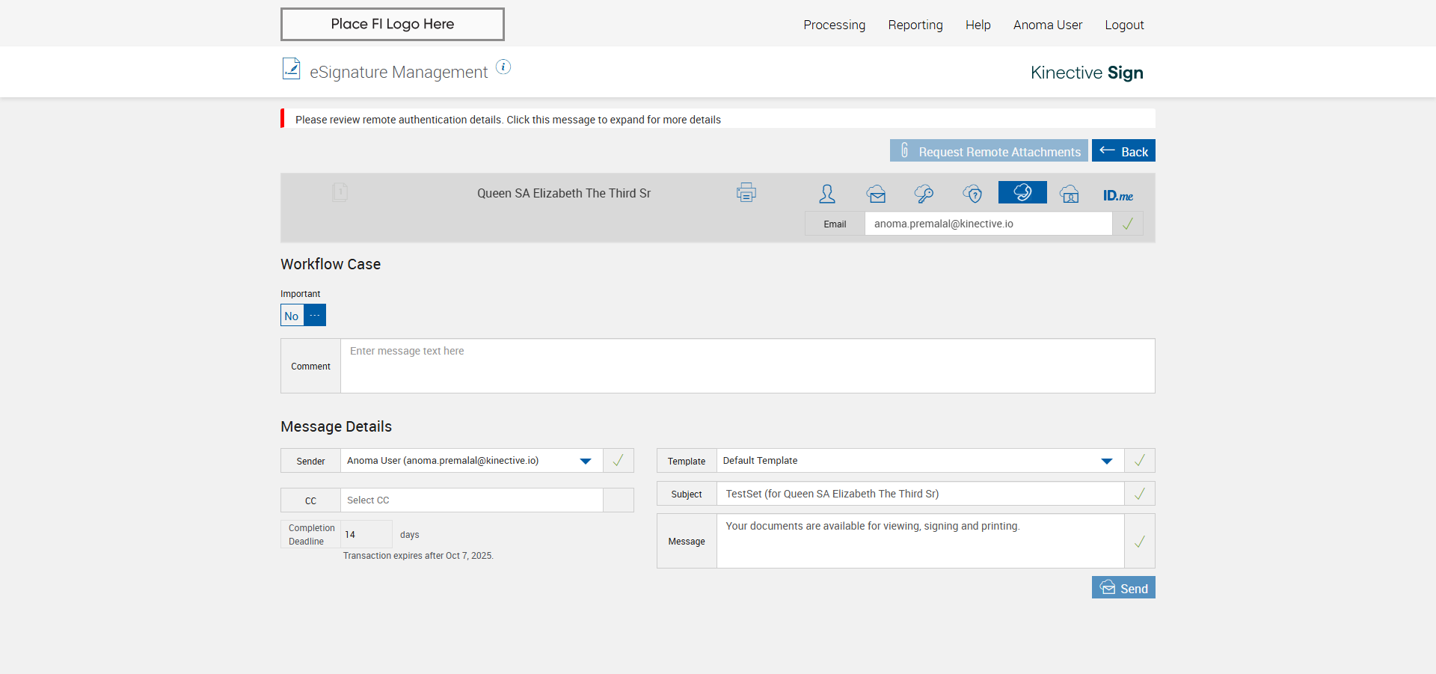Choose the cloud envelope email authentication icon
This screenshot has height=674, width=1436.
[876, 194]
